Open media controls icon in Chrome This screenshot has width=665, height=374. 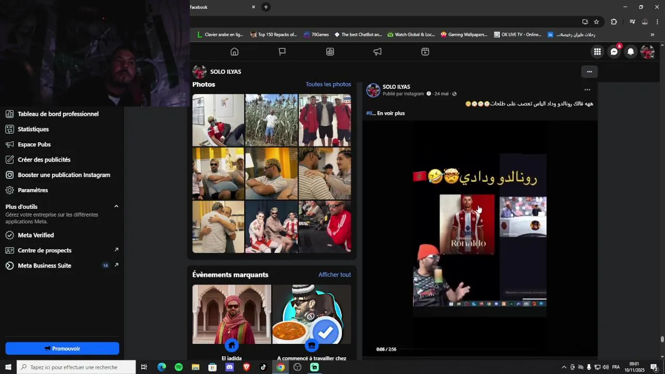click(x=632, y=22)
